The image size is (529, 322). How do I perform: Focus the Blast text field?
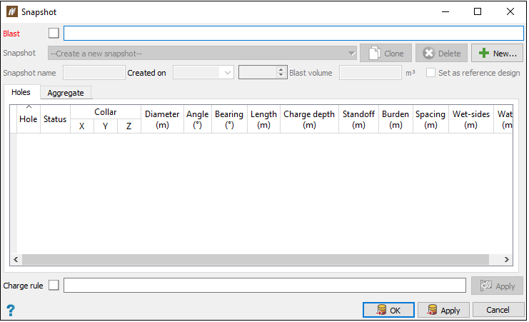tap(293, 33)
